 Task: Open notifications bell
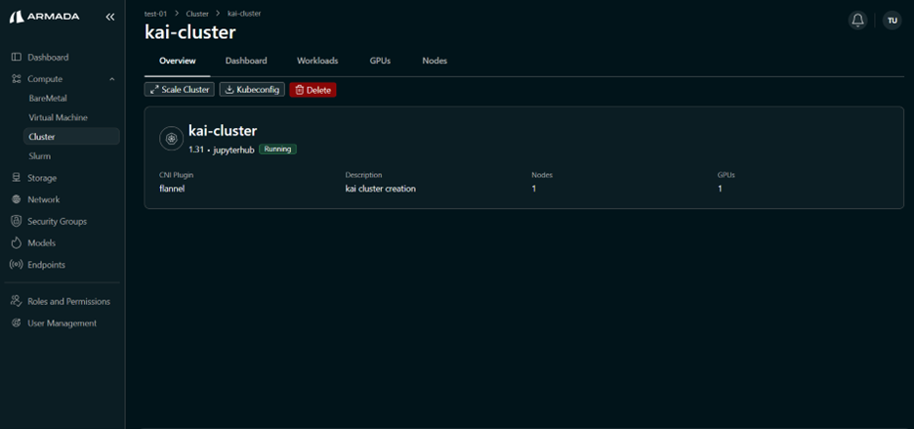click(x=857, y=20)
